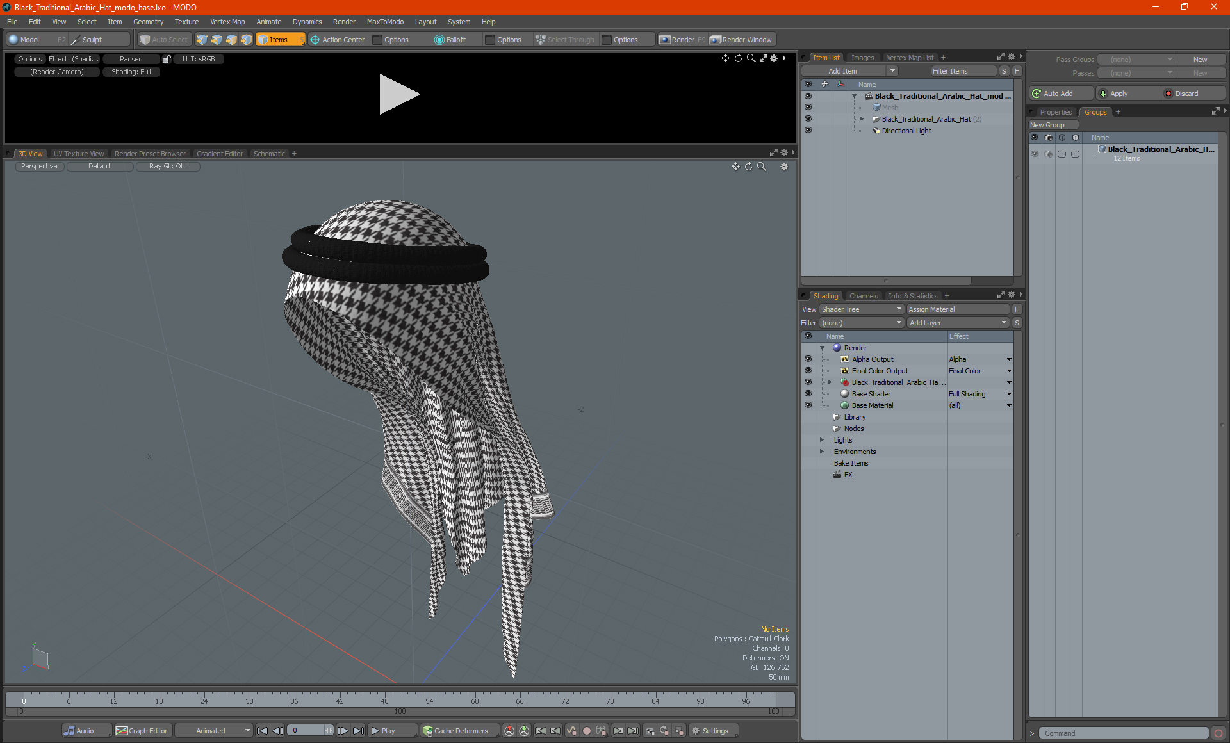Start the preview render play button
The height and width of the screenshot is (743, 1230).
point(399,94)
